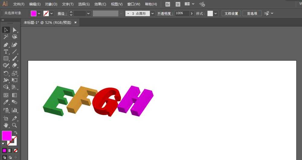Select the Direct Selection tool
This screenshot has width=302, height=160.
14,30
